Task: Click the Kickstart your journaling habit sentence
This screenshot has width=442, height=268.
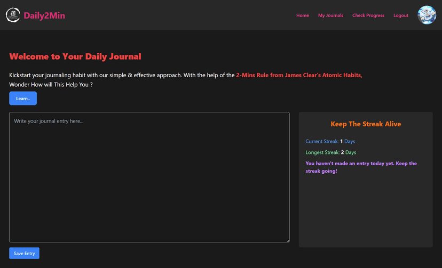Action: coord(122,75)
